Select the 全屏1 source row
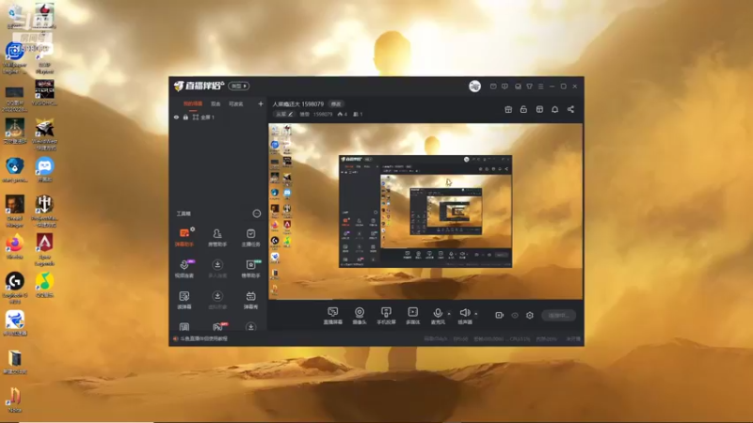753x423 pixels. click(218, 117)
